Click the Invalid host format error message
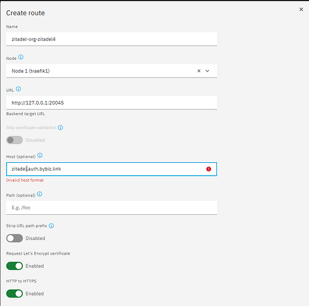The width and height of the screenshot is (309, 306). pyautogui.click(x=25, y=180)
